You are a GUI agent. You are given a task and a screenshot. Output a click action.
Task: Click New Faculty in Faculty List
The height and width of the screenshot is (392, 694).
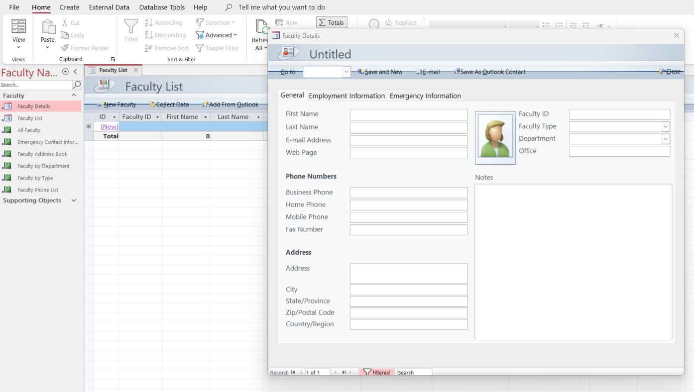tap(116, 104)
